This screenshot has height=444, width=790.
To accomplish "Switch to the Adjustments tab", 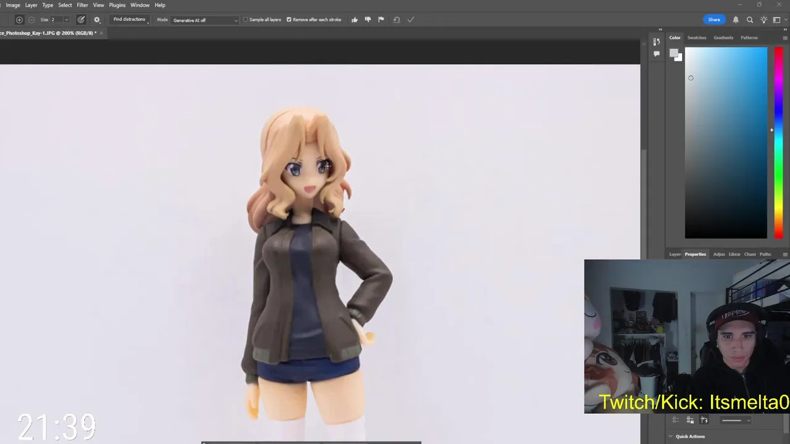I will point(719,254).
